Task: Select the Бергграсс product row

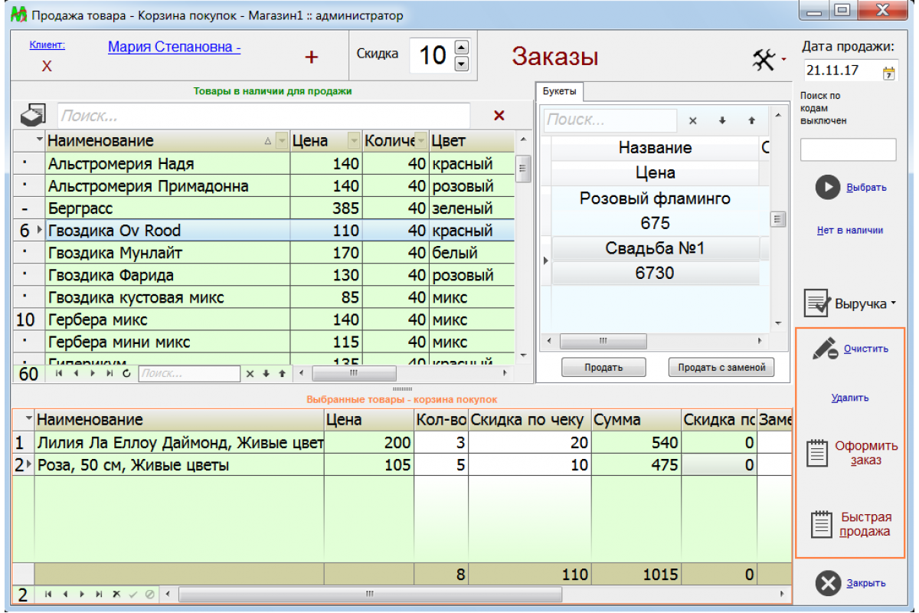Action: 265,208
